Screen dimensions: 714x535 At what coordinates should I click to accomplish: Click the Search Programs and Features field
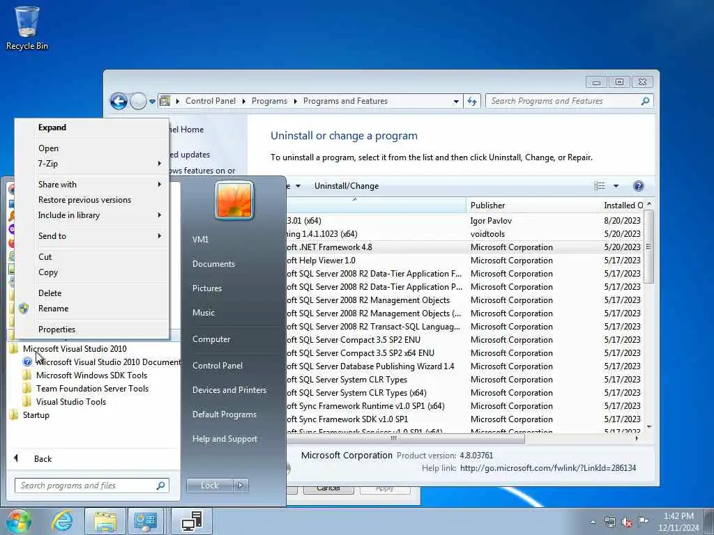pyautogui.click(x=569, y=101)
